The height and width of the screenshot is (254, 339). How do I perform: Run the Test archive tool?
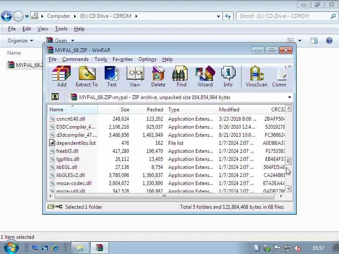[x=112, y=77]
